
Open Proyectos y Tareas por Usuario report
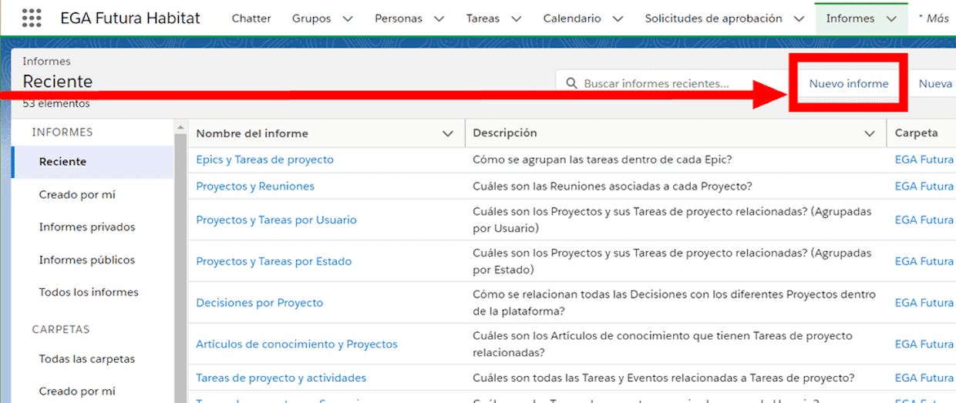tap(276, 220)
